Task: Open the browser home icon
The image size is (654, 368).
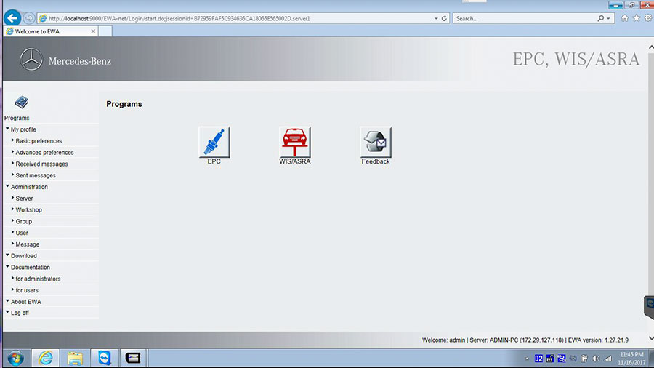Action: [x=624, y=18]
